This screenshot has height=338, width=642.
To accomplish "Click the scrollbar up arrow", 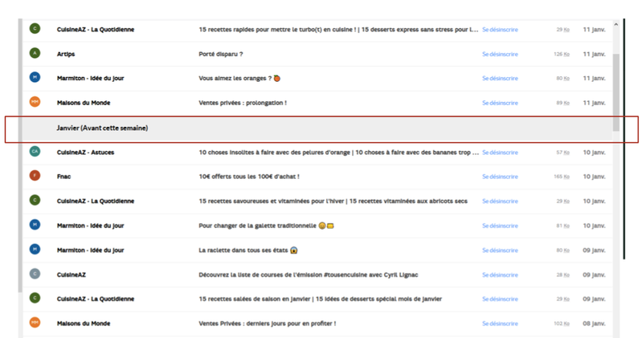I will coord(616,24).
